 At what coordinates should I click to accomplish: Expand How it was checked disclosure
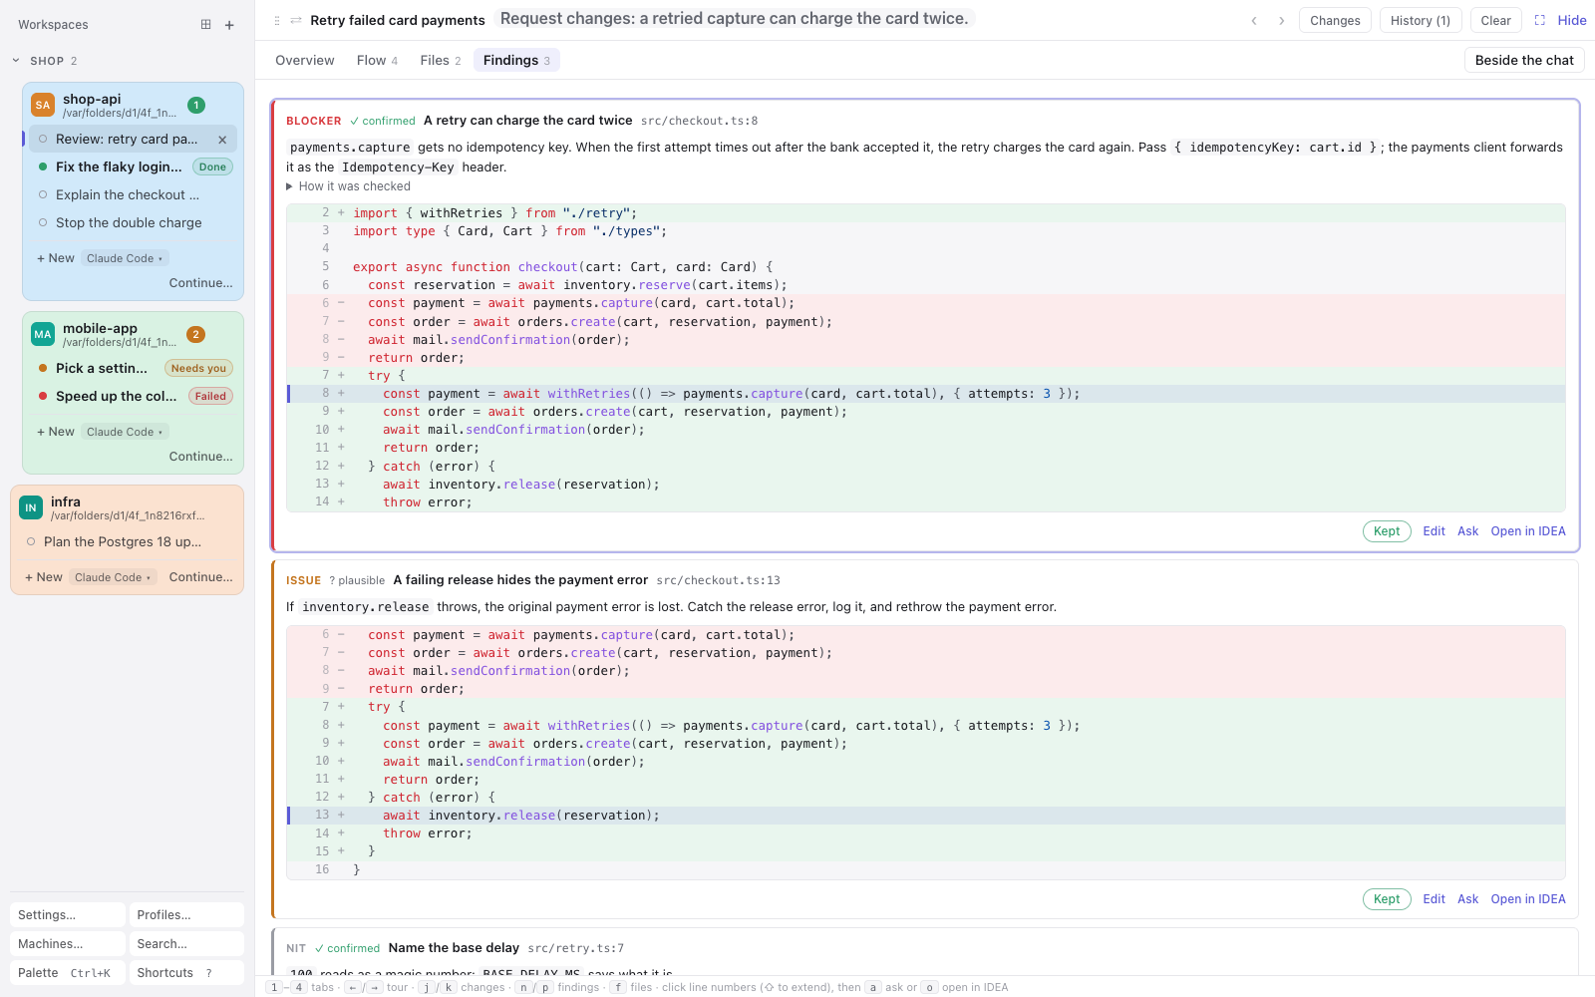click(x=348, y=186)
